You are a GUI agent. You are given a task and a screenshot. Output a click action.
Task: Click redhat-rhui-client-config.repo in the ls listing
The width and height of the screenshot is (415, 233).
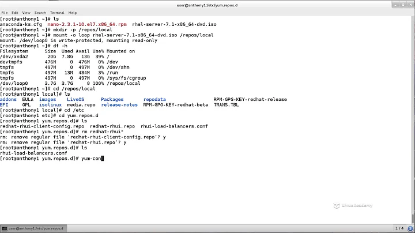click(x=42, y=126)
